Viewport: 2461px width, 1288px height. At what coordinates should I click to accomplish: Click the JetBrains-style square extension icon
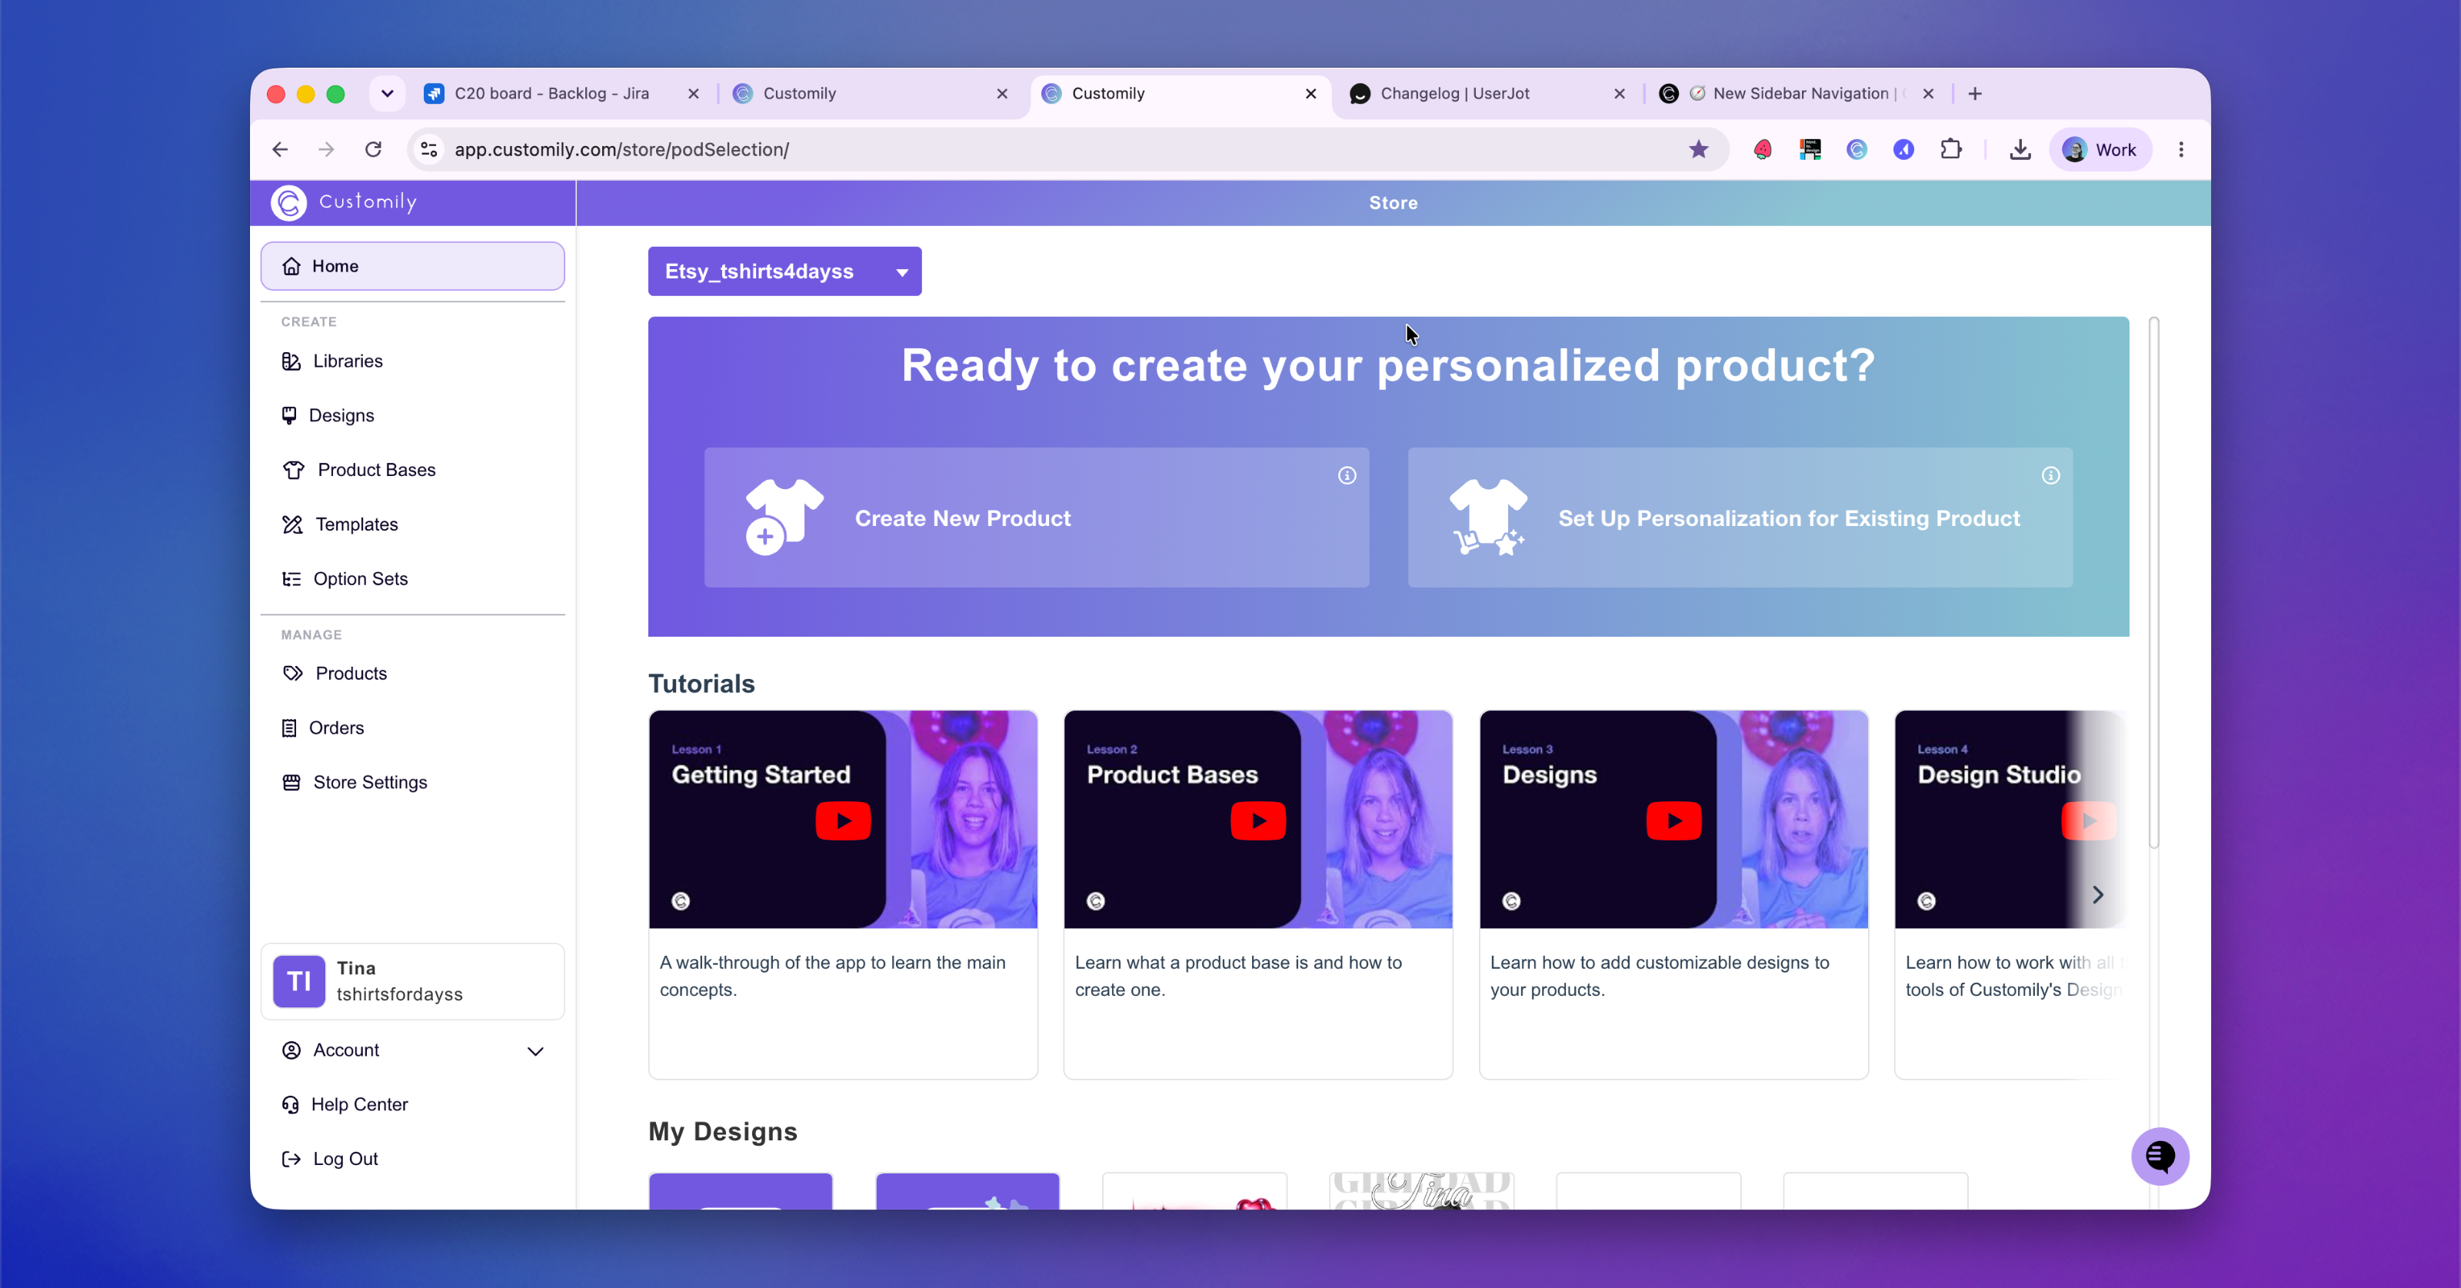pos(1810,149)
